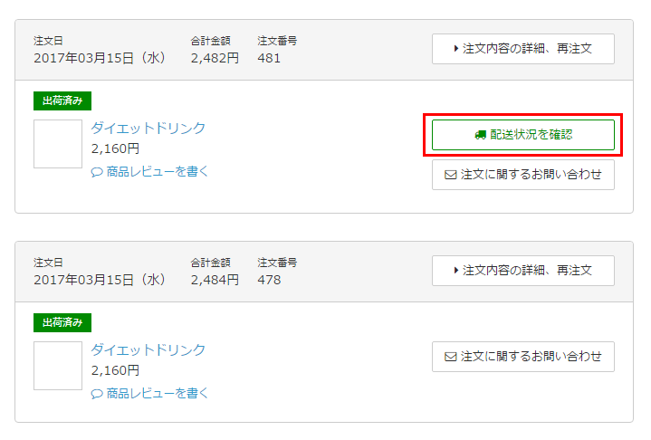Screen dimensions: 651x440
Task: Click the order number 481
Action: 269,58
